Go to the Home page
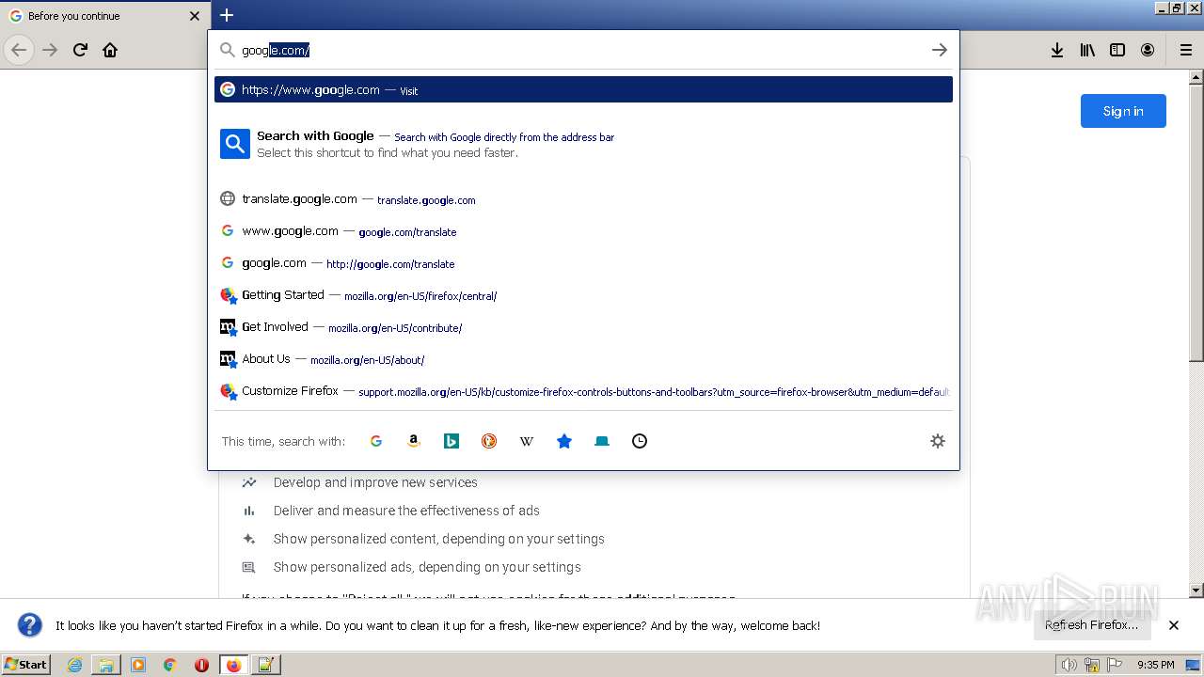 pos(110,50)
